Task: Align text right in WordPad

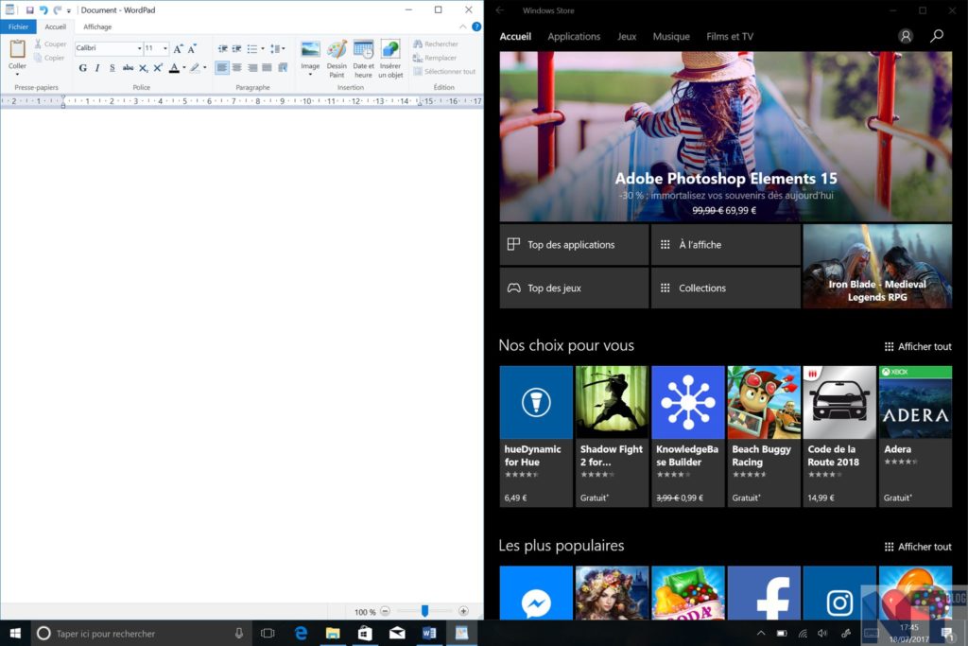Action: pyautogui.click(x=251, y=67)
